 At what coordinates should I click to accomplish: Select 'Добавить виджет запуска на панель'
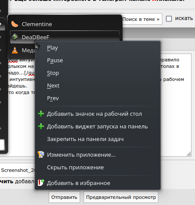(x=97, y=127)
